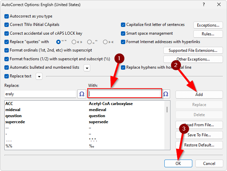Toggle Smart space management
Image resolution: width=227 pixels, height=171 pixels.
tap(123, 33)
